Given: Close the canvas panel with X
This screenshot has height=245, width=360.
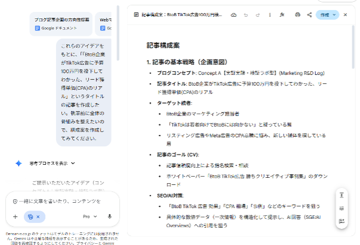Looking at the screenshot, I should coord(345,15).
